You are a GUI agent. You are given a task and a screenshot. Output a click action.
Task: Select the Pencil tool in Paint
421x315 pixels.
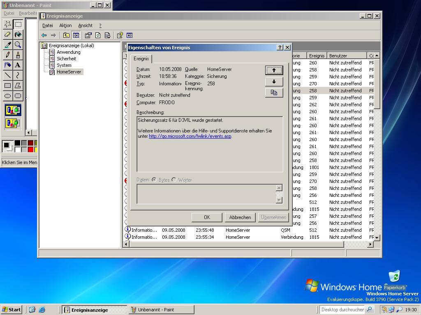point(8,55)
